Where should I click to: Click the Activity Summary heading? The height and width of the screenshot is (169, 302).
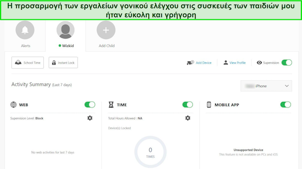coord(31,84)
